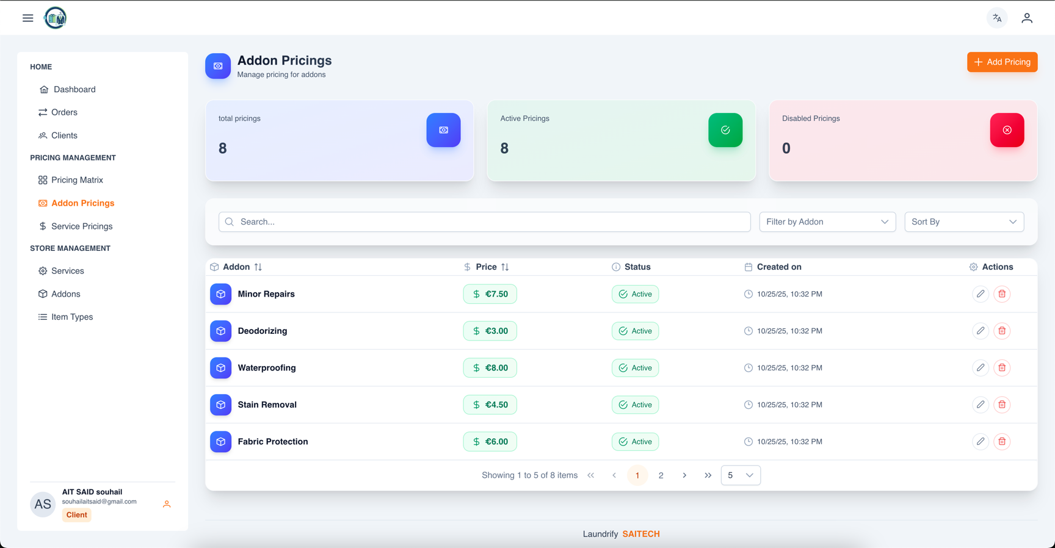Sort table by Addon column arrows
1055x548 pixels.
pos(258,267)
